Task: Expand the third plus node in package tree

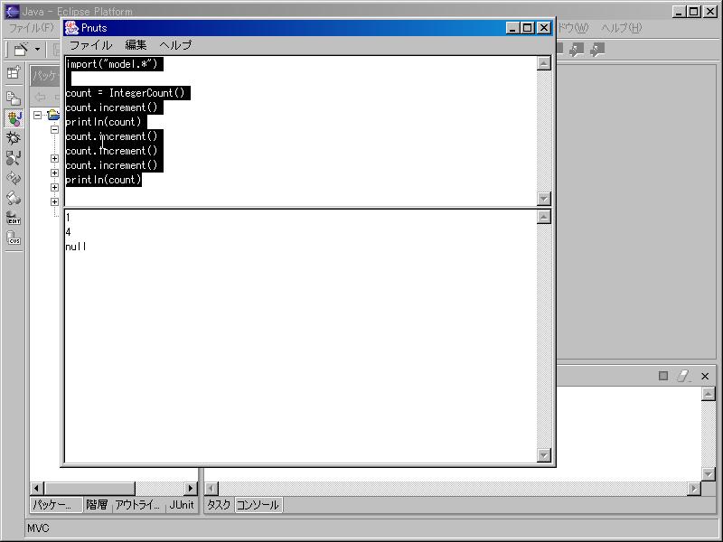Action: coord(54,187)
